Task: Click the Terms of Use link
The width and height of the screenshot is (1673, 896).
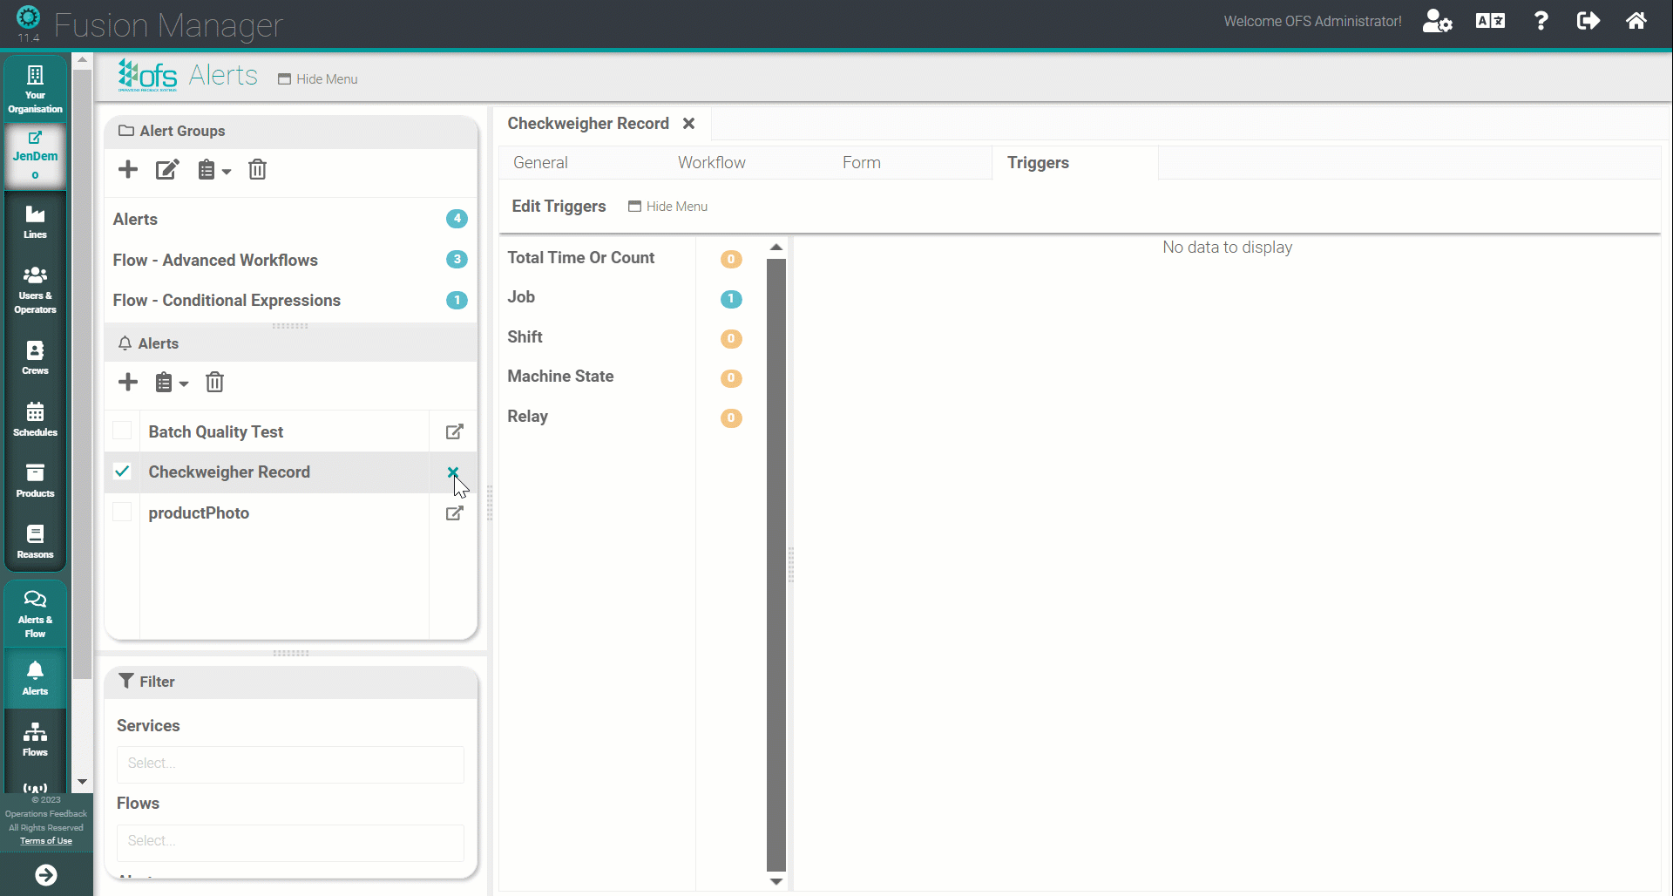Action: pyautogui.click(x=46, y=841)
